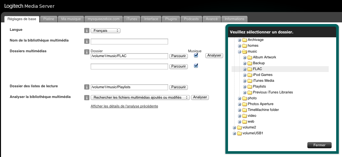Click the iPod Games folder icon
This screenshot has height=157, width=342.
pyautogui.click(x=249, y=75)
